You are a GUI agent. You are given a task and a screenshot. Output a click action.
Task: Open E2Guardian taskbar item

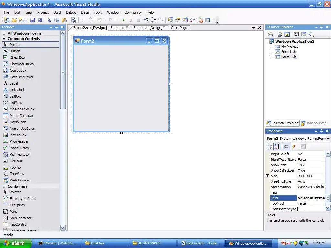point(200,243)
